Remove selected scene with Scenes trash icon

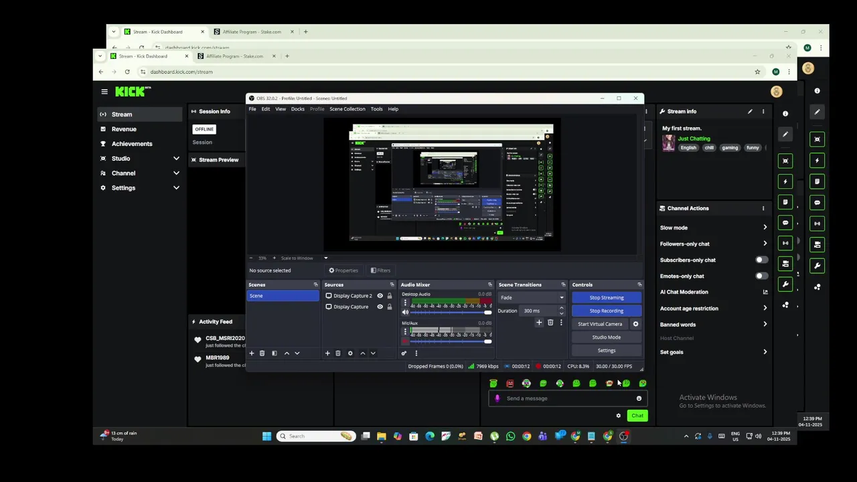[x=262, y=353]
